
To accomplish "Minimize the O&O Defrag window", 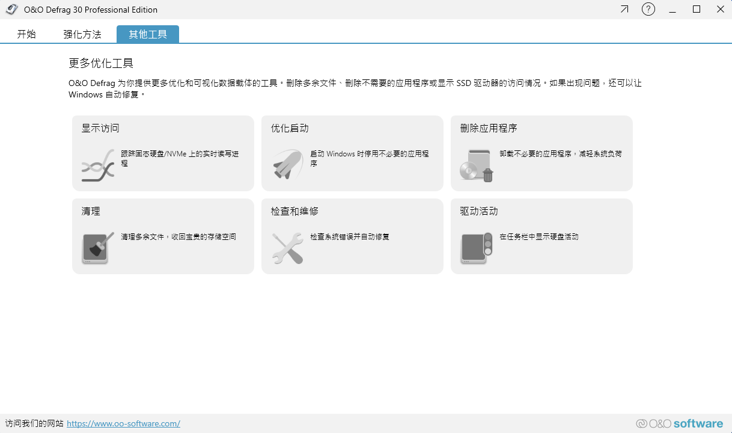I will (673, 10).
